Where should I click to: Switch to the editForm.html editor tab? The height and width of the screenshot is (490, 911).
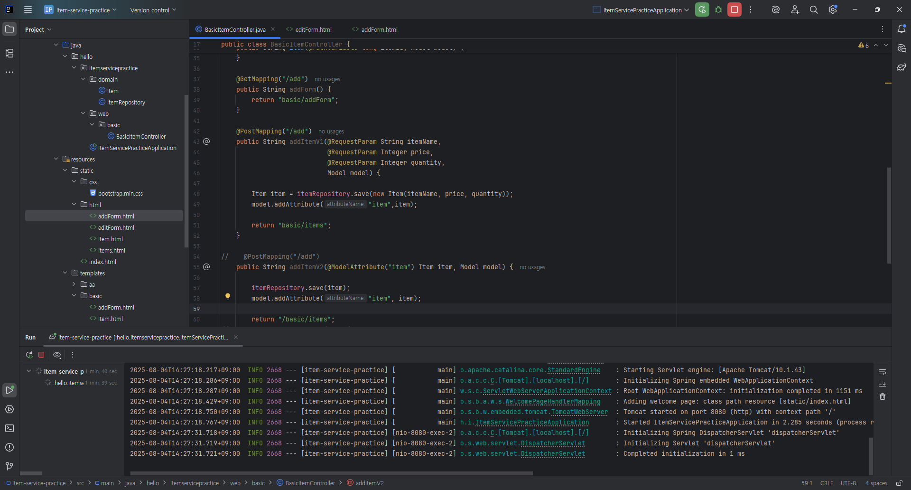tap(313, 29)
